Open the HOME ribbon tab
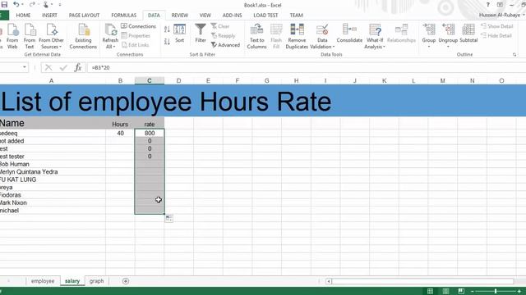The width and height of the screenshot is (526, 295). pos(23,15)
